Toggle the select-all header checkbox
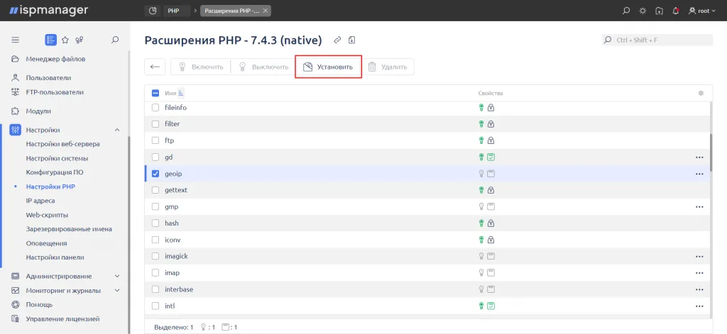 (155, 93)
